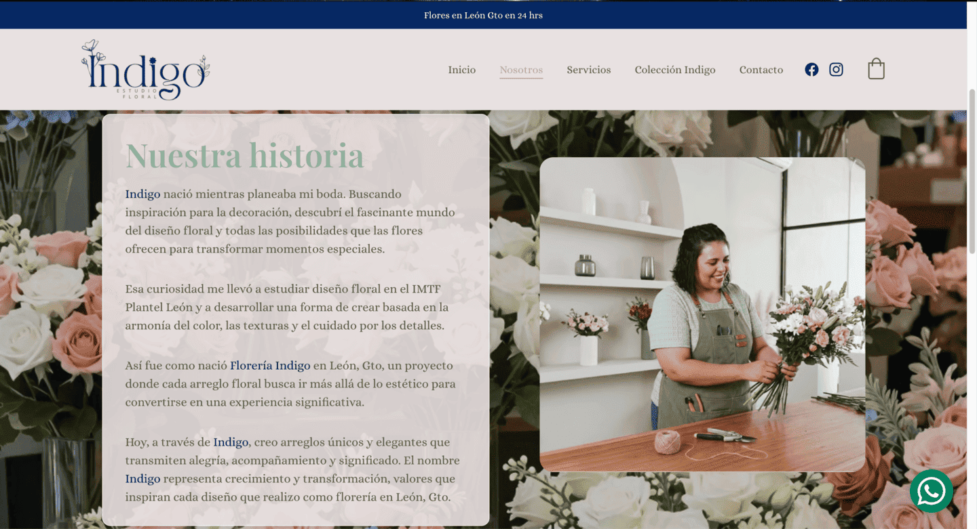
Task: Click the 'Flores en León Gto en 24 hrs' banner
Action: pyautogui.click(x=483, y=15)
